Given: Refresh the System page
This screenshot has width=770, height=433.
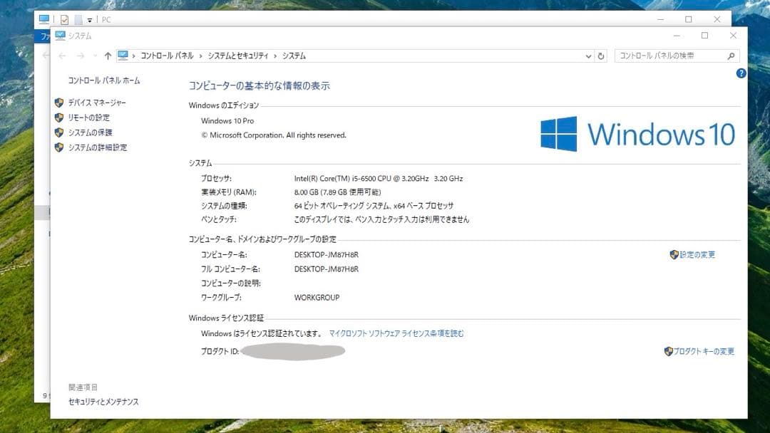Looking at the screenshot, I should coord(600,56).
